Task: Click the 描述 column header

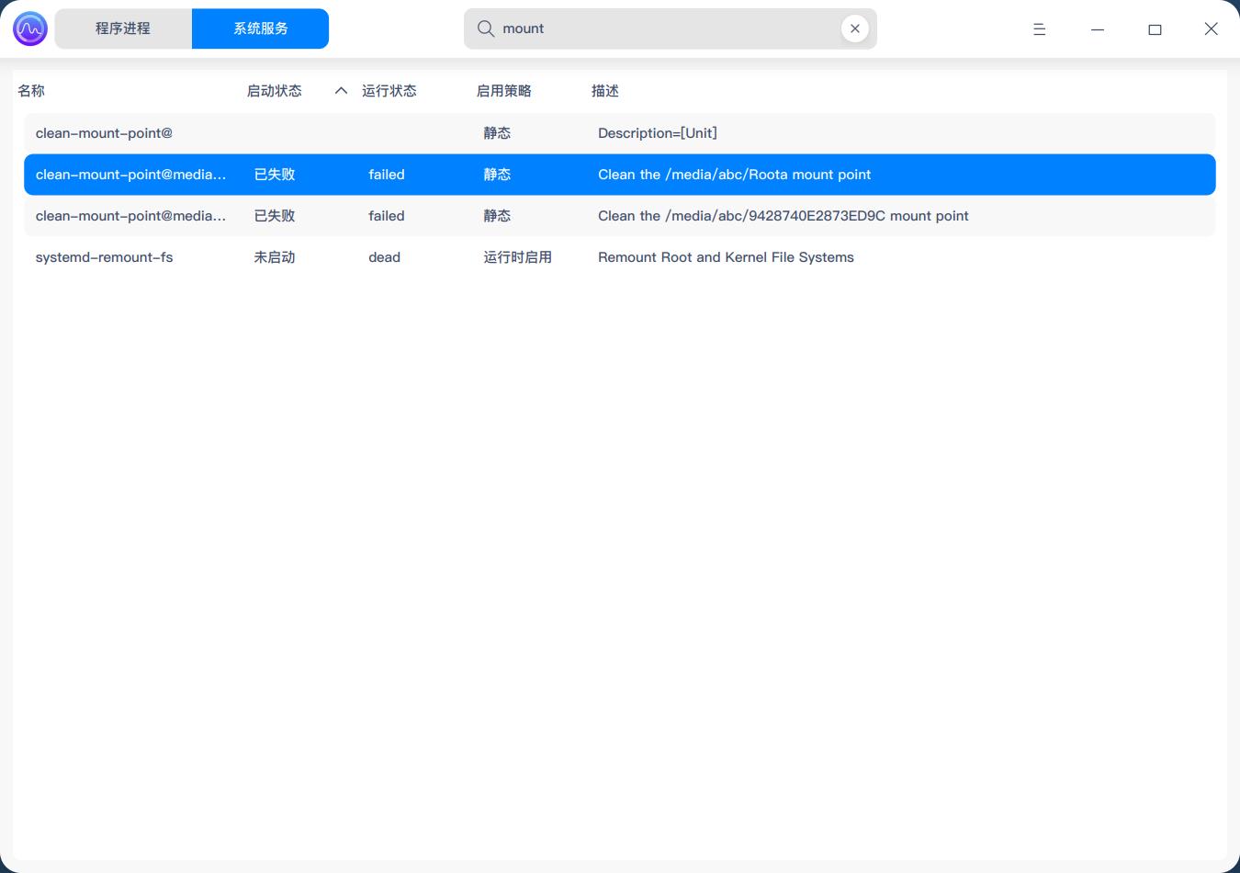Action: click(x=604, y=91)
